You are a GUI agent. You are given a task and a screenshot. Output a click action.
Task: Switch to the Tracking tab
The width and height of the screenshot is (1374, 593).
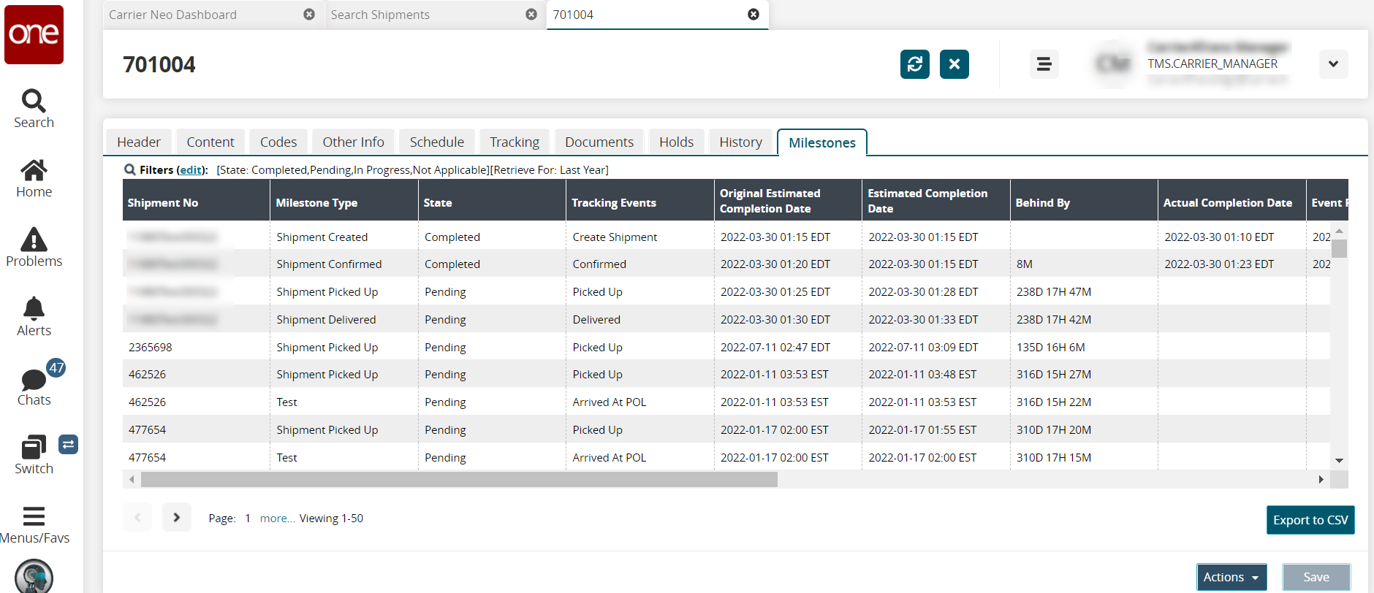click(x=514, y=142)
